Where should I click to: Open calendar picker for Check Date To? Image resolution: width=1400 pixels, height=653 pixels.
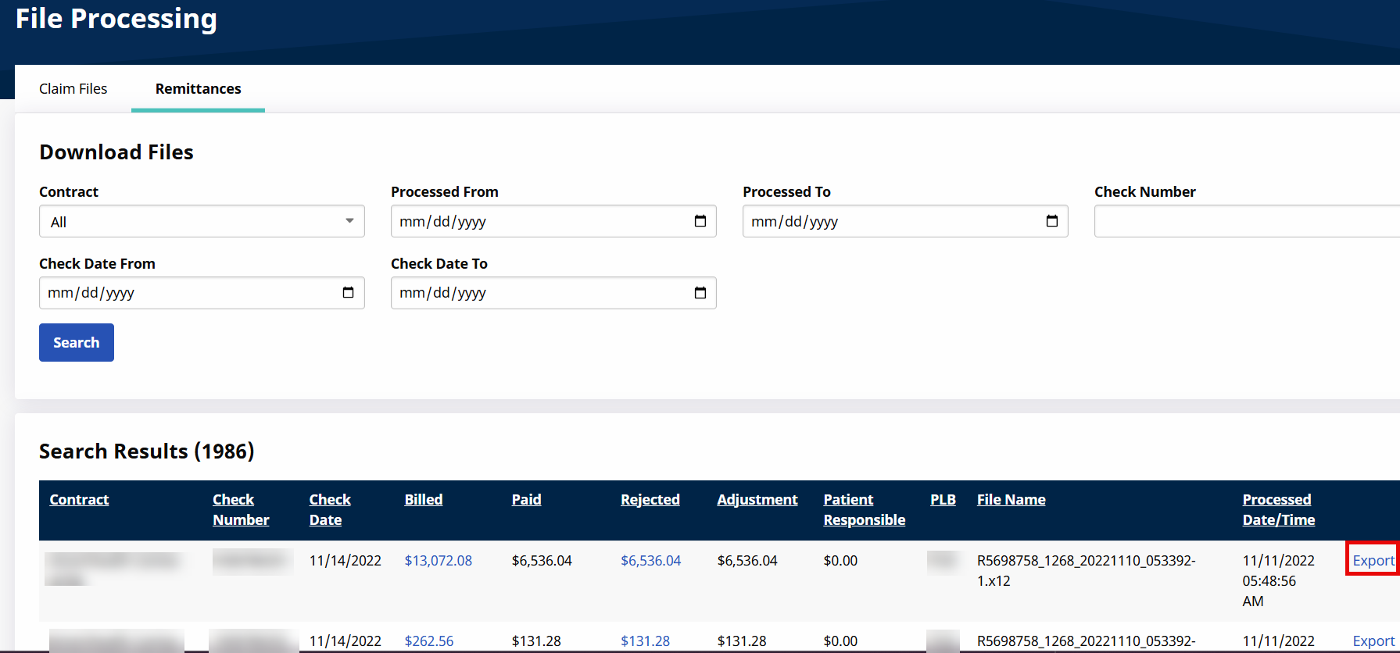700,293
